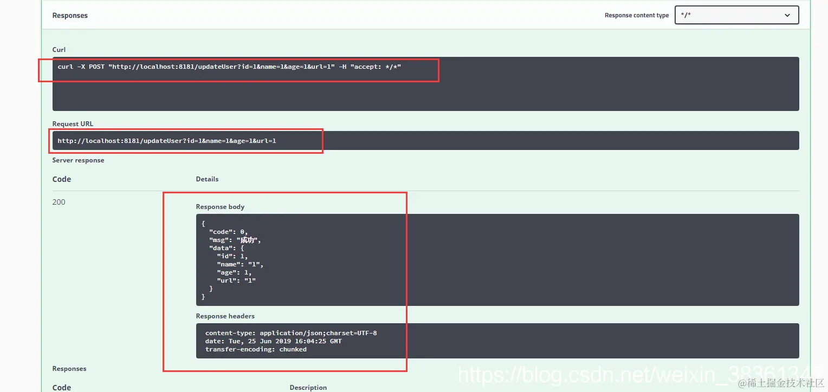Click the "age": 1 line in response body
Image resolution: width=828 pixels, height=392 pixels.
[234, 272]
